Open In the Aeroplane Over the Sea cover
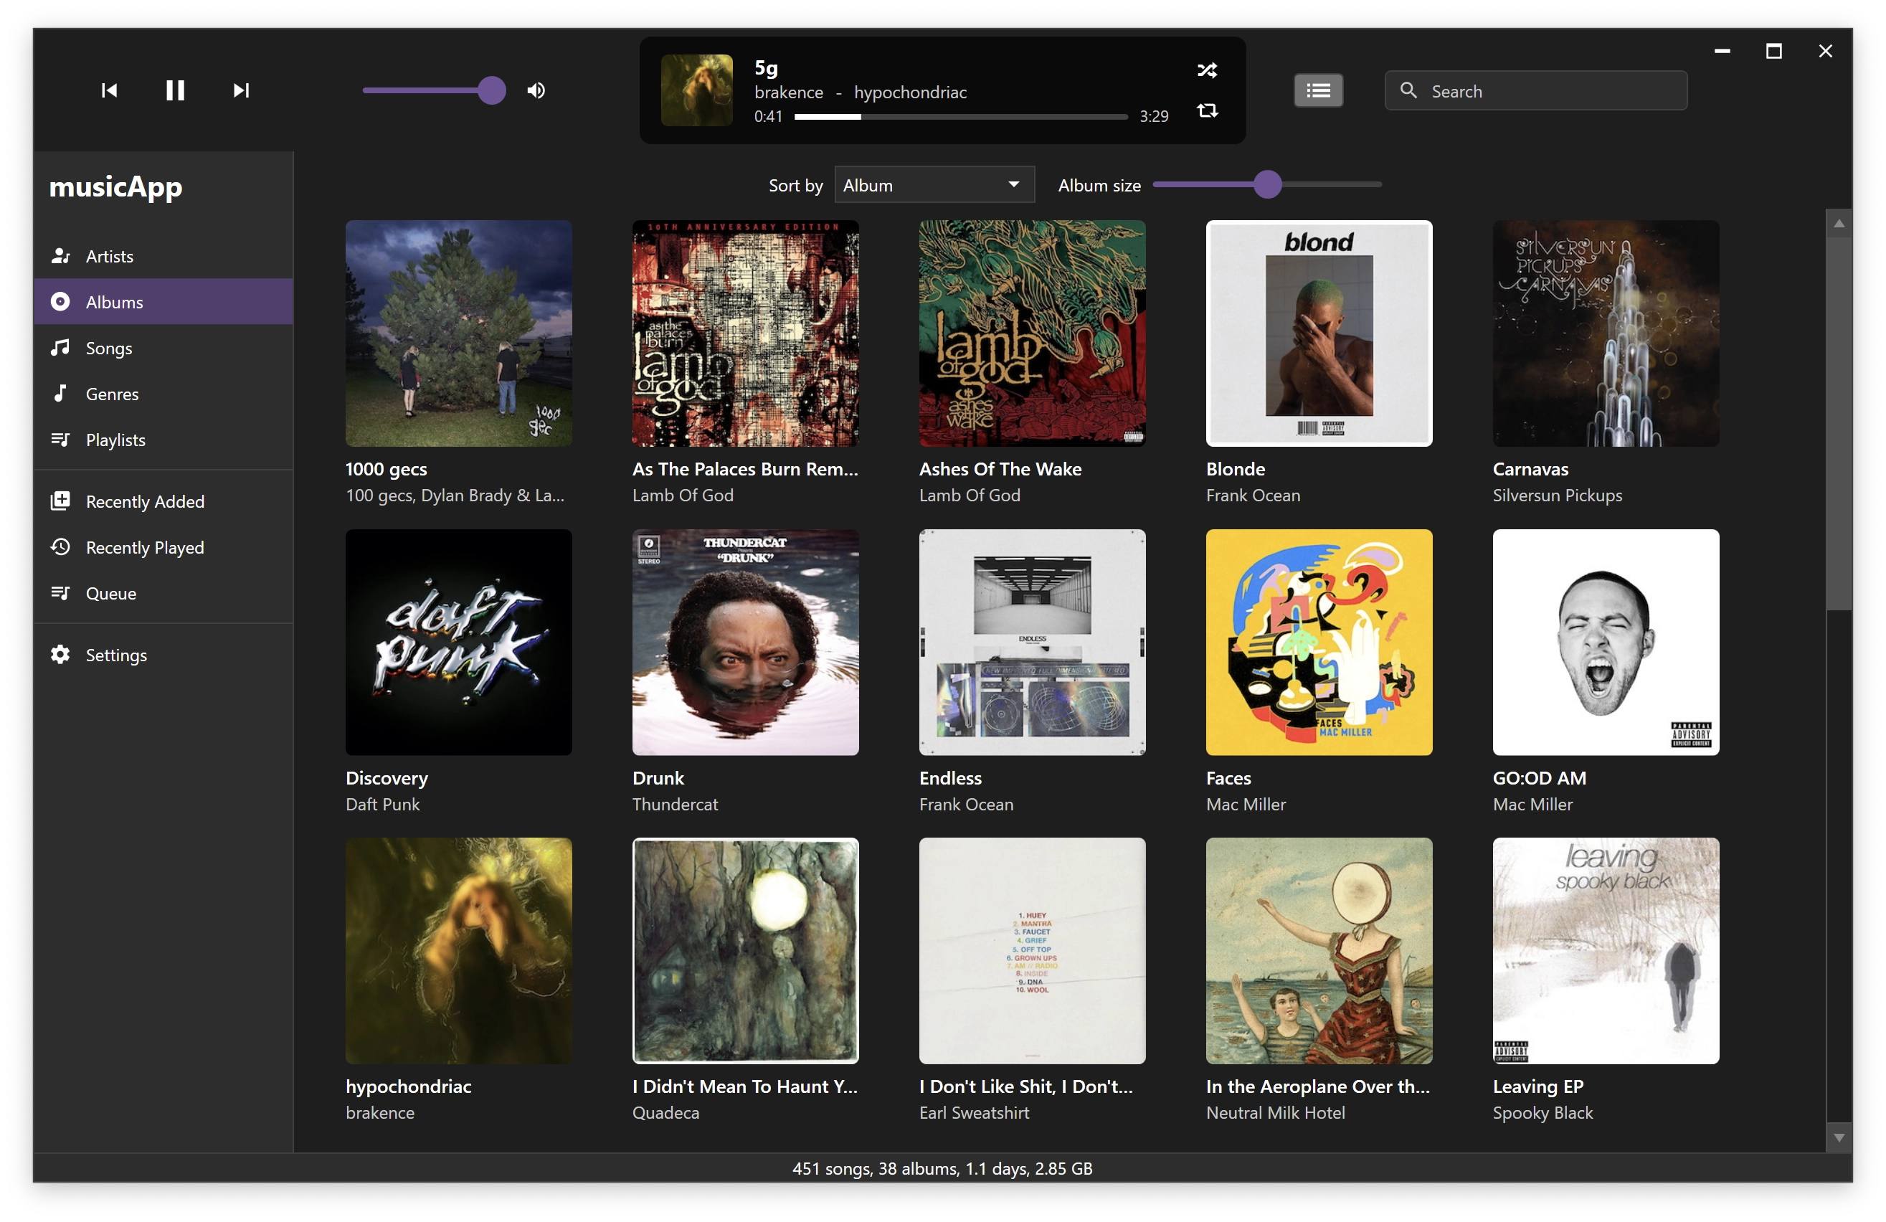The image size is (1886, 1222). tap(1319, 951)
